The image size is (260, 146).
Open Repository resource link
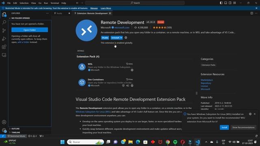206,83
